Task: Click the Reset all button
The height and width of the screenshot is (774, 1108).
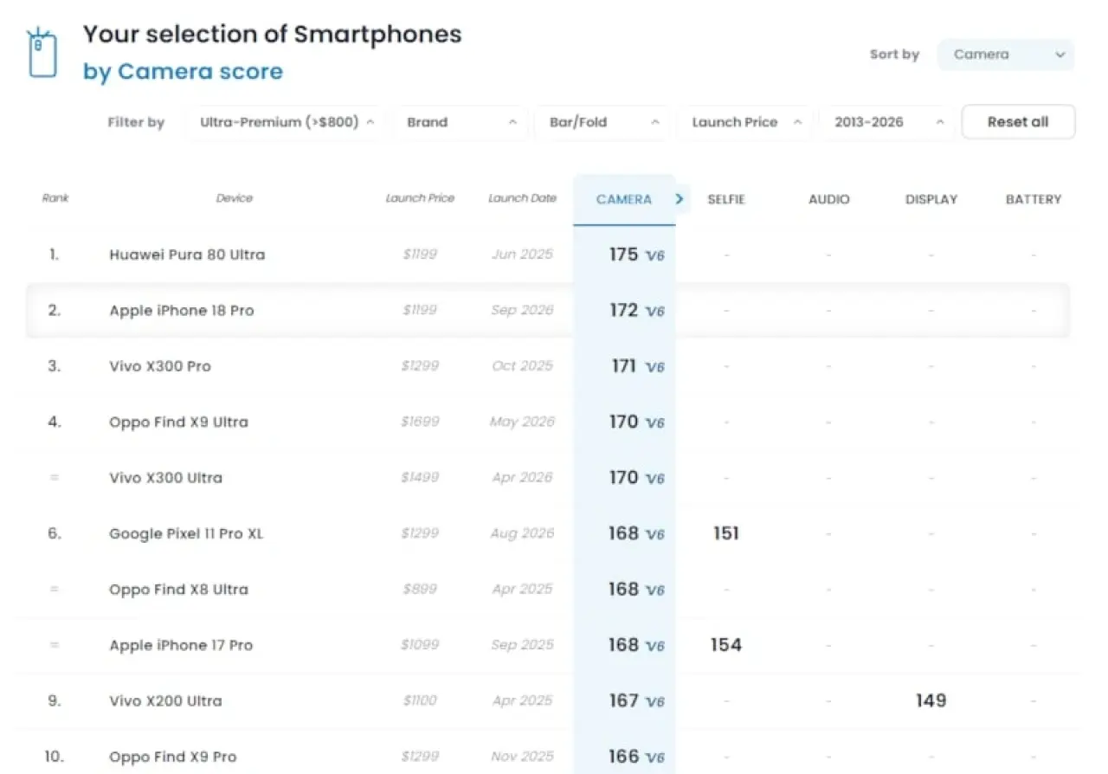Action: [1018, 122]
